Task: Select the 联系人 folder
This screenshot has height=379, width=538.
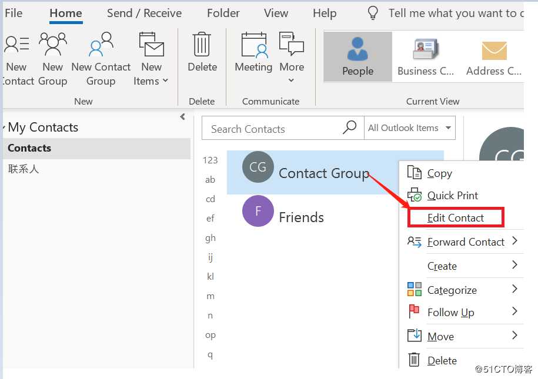Action: pos(24,169)
